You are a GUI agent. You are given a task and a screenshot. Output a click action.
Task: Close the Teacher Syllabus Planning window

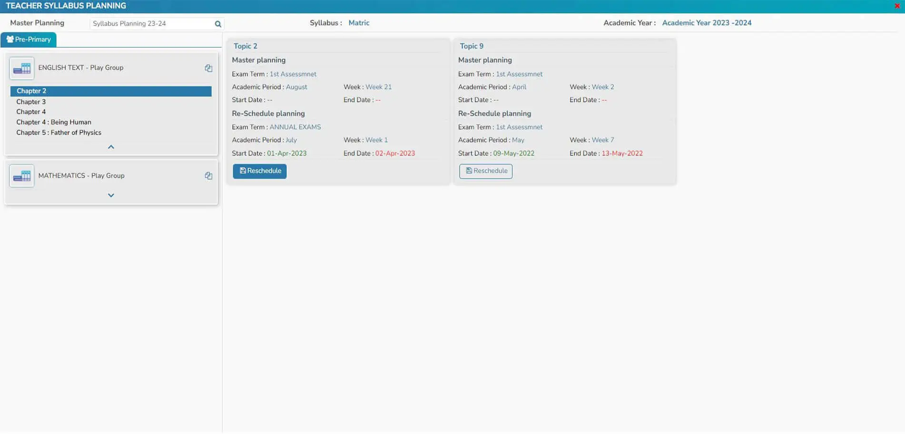pos(897,6)
